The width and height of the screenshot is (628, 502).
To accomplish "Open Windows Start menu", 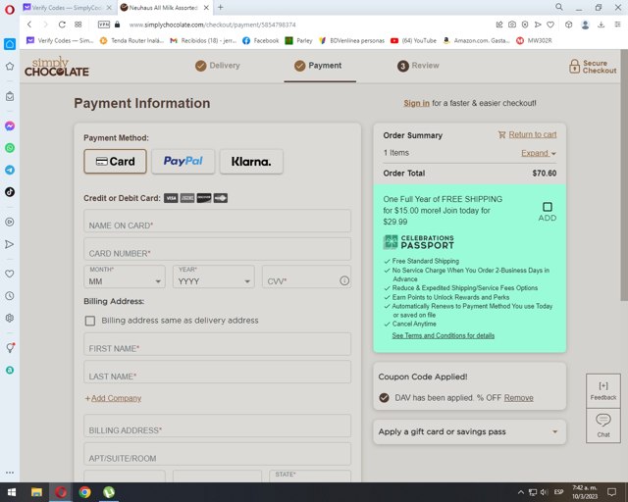I will [x=12, y=492].
